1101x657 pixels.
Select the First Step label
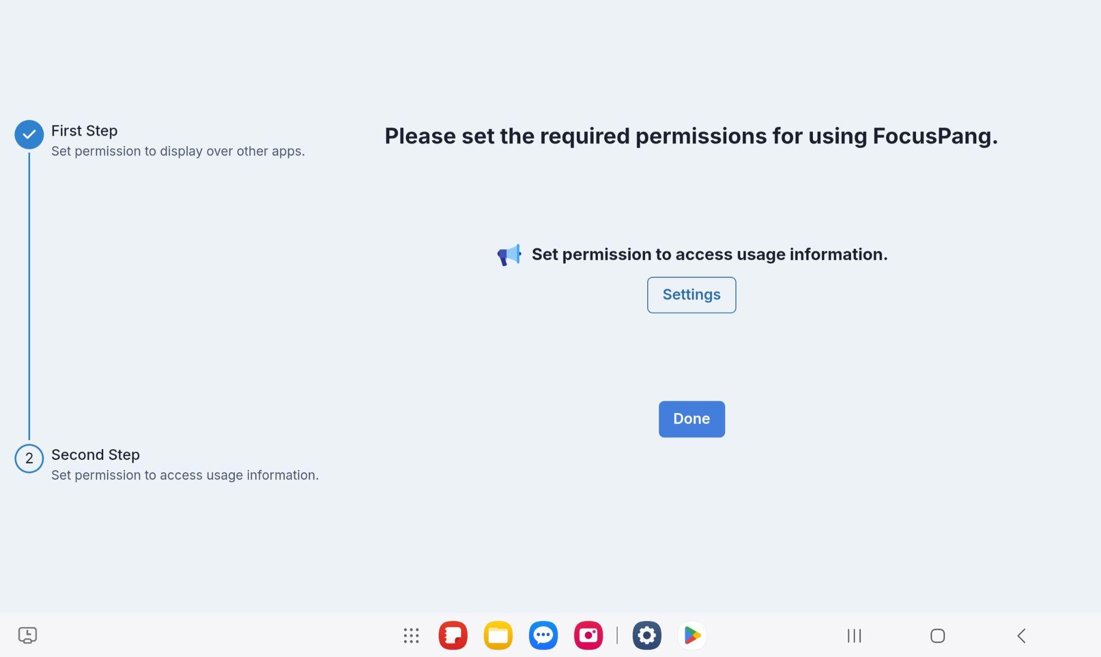84,131
